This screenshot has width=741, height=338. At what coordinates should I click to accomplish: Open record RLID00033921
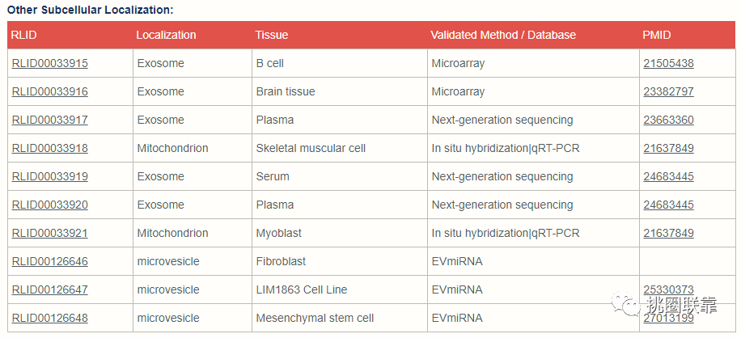click(49, 233)
